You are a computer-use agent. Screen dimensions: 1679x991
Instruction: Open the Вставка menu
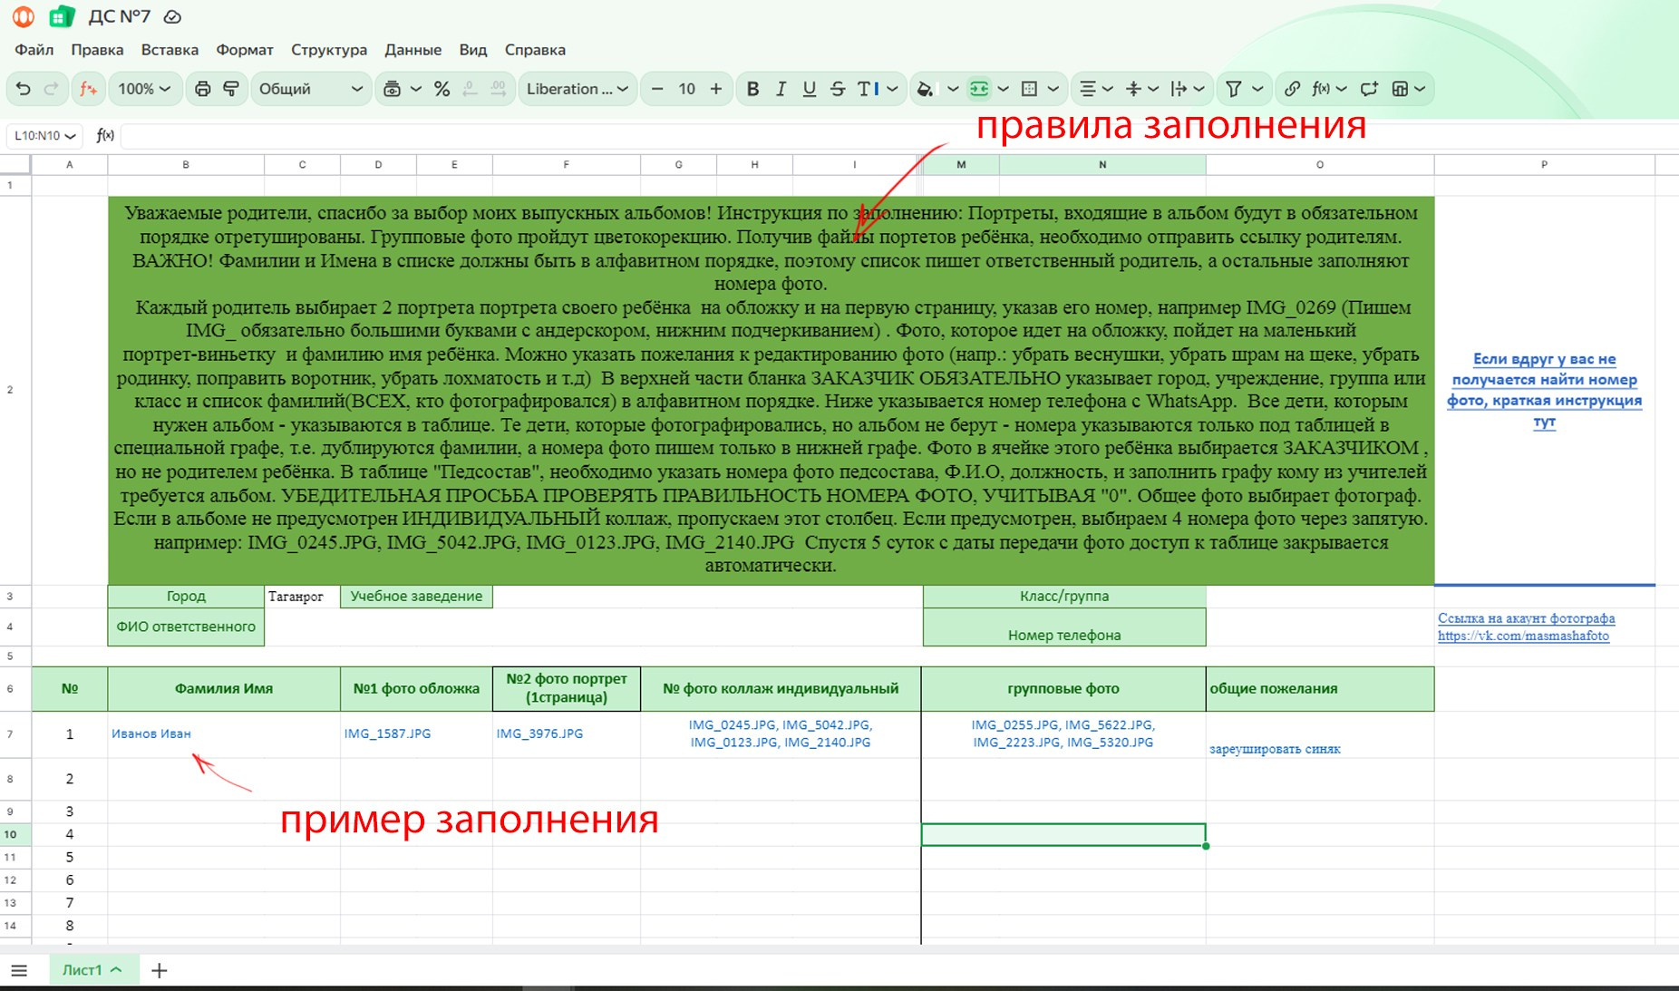click(x=170, y=50)
